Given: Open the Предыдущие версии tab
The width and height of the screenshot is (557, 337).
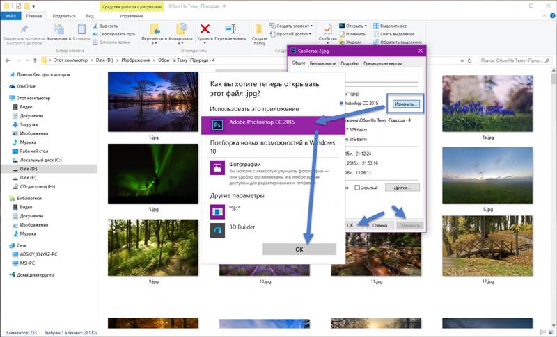Looking at the screenshot, I should (383, 63).
